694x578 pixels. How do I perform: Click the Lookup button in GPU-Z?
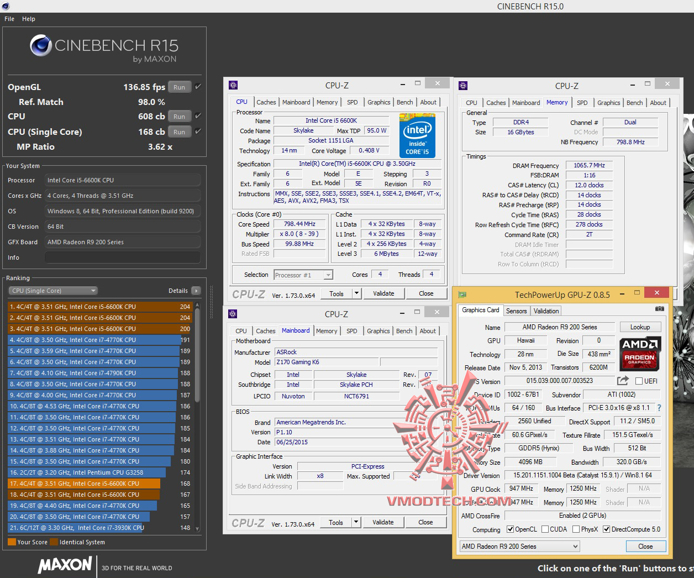tap(640, 327)
